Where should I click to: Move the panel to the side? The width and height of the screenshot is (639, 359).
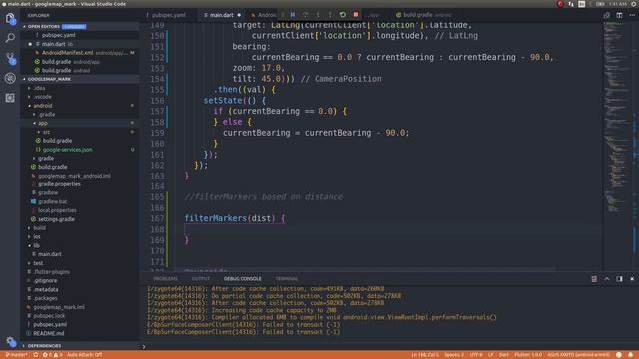tap(619, 279)
